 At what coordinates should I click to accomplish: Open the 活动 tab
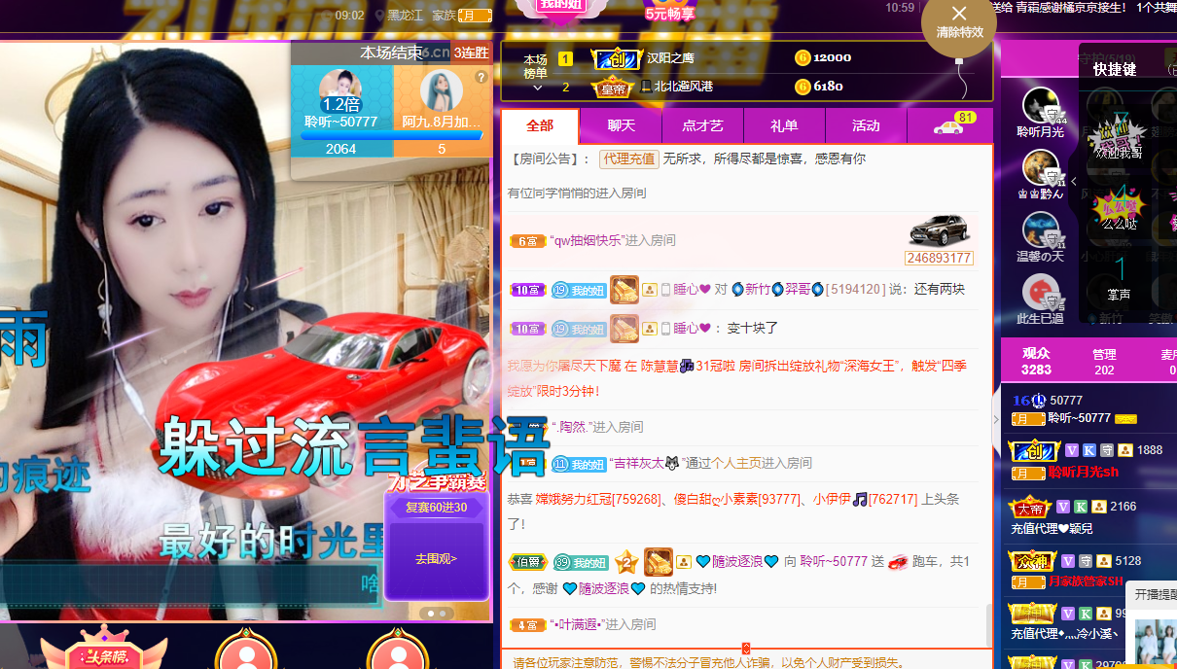point(866,125)
